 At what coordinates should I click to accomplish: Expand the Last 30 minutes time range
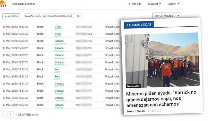(167, 16)
